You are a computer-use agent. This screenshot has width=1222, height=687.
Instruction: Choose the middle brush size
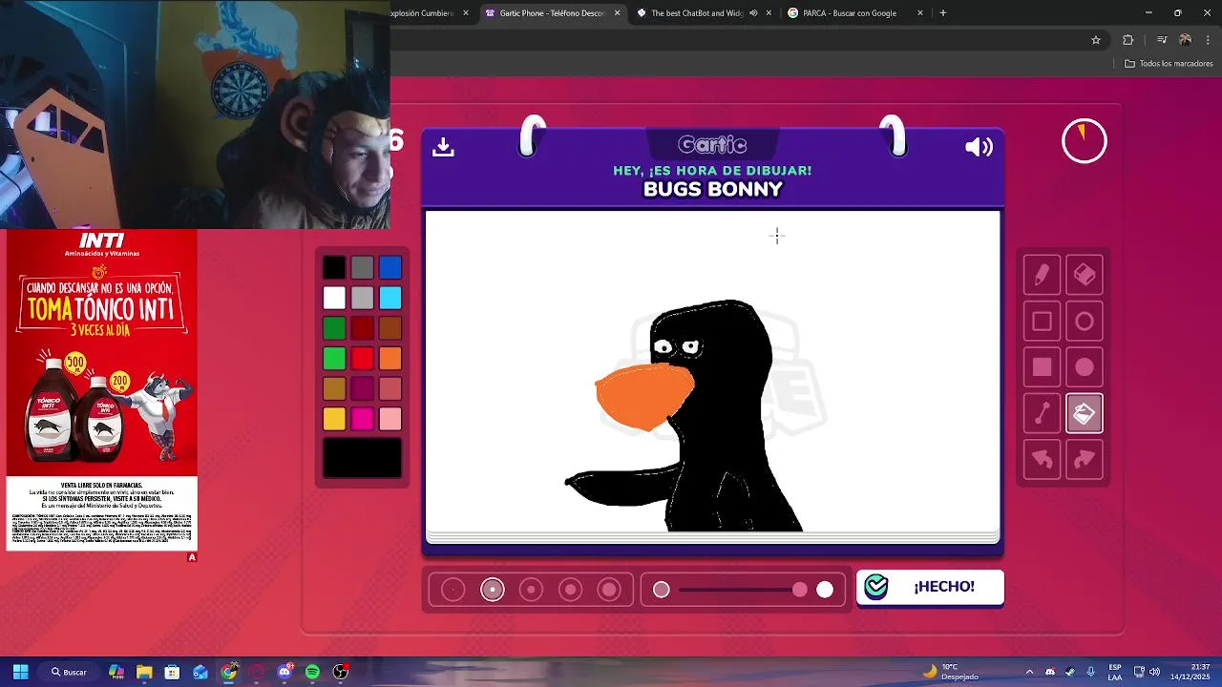(532, 590)
